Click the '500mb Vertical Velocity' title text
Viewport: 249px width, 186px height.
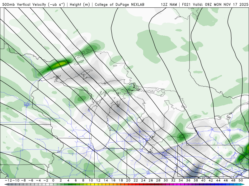24,4
